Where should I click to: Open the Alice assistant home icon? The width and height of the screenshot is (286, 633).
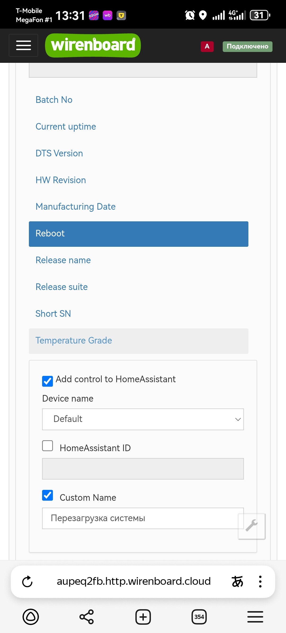point(31,617)
